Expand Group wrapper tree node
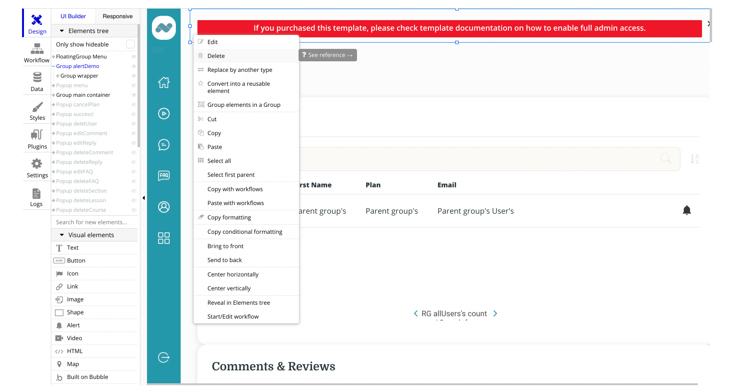This screenshot has width=737, height=390. (58, 76)
